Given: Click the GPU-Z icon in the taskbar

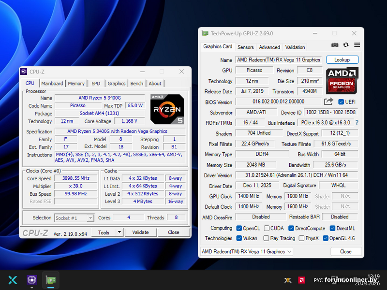Looking at the screenshot, I should (x=50, y=280).
